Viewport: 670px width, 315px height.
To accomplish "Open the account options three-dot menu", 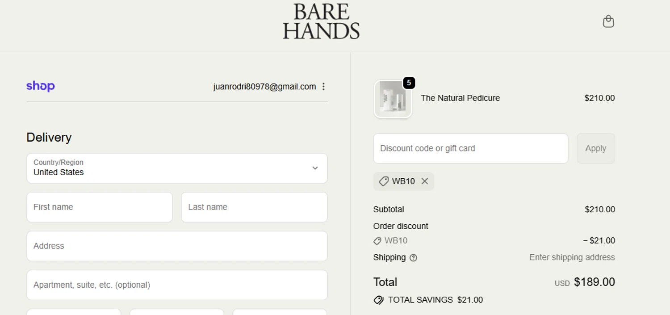I will [x=323, y=87].
